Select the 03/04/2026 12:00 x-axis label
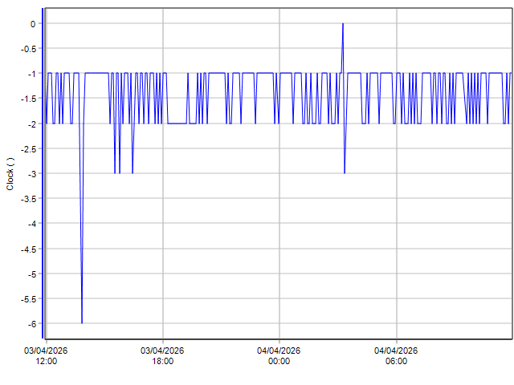Viewport: 514px width, 385px height. 46,355
